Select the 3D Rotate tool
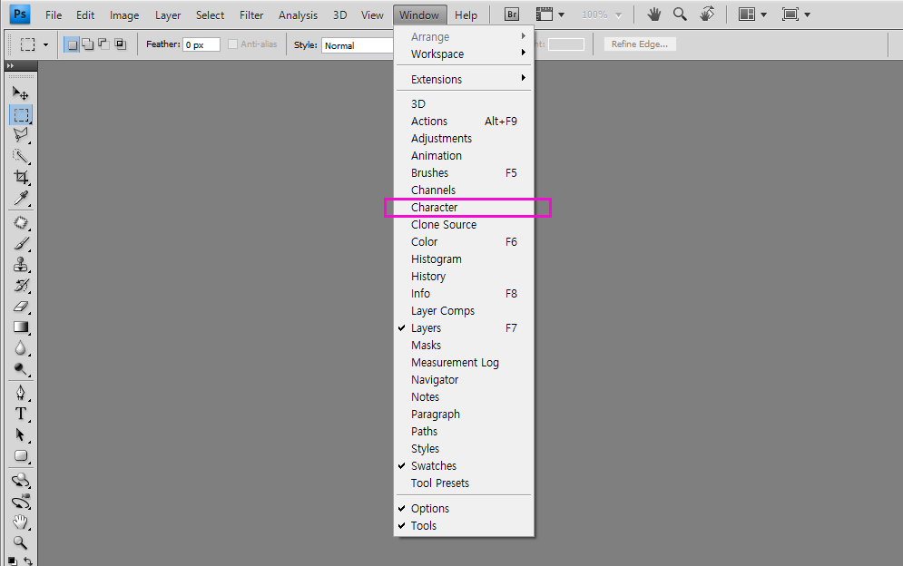Viewport: 903px width, 566px height. coord(21,480)
